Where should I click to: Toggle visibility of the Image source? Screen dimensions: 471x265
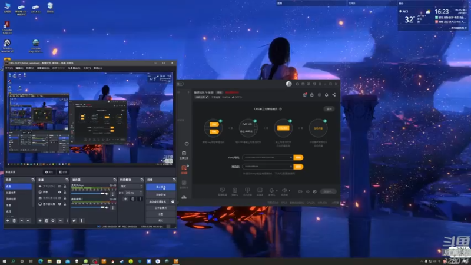click(59, 192)
